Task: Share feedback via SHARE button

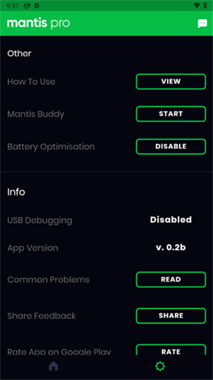Action: coord(171,315)
